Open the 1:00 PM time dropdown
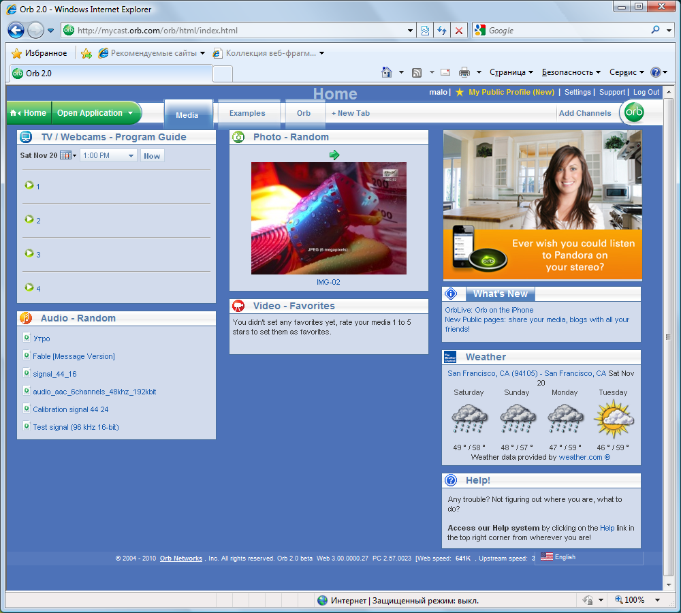Image resolution: width=681 pixels, height=613 pixels. pos(108,155)
